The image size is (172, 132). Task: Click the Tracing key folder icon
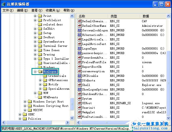click(40, 54)
